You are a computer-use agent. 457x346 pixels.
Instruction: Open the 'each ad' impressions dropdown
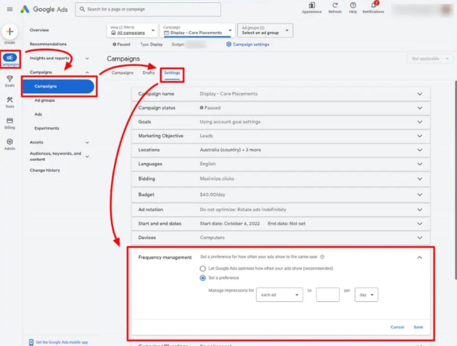coord(279,295)
